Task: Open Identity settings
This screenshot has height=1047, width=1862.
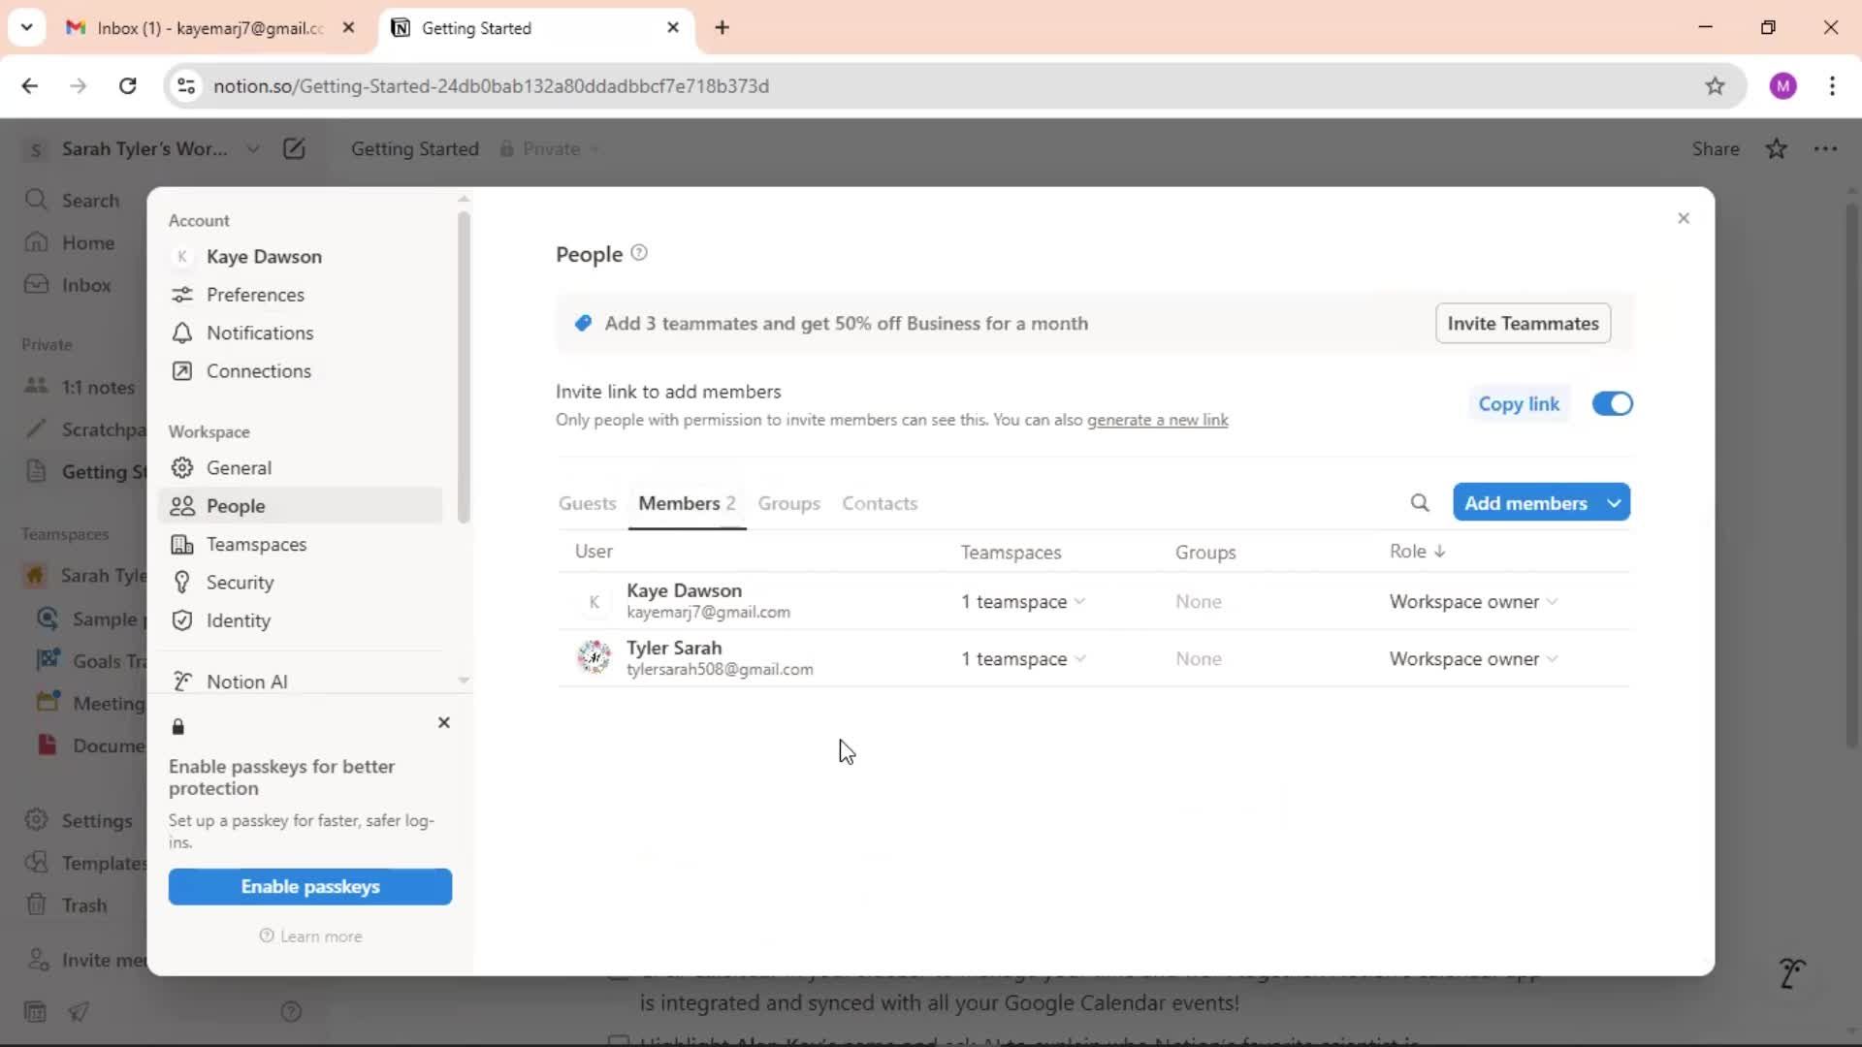Action: [x=300, y=620]
